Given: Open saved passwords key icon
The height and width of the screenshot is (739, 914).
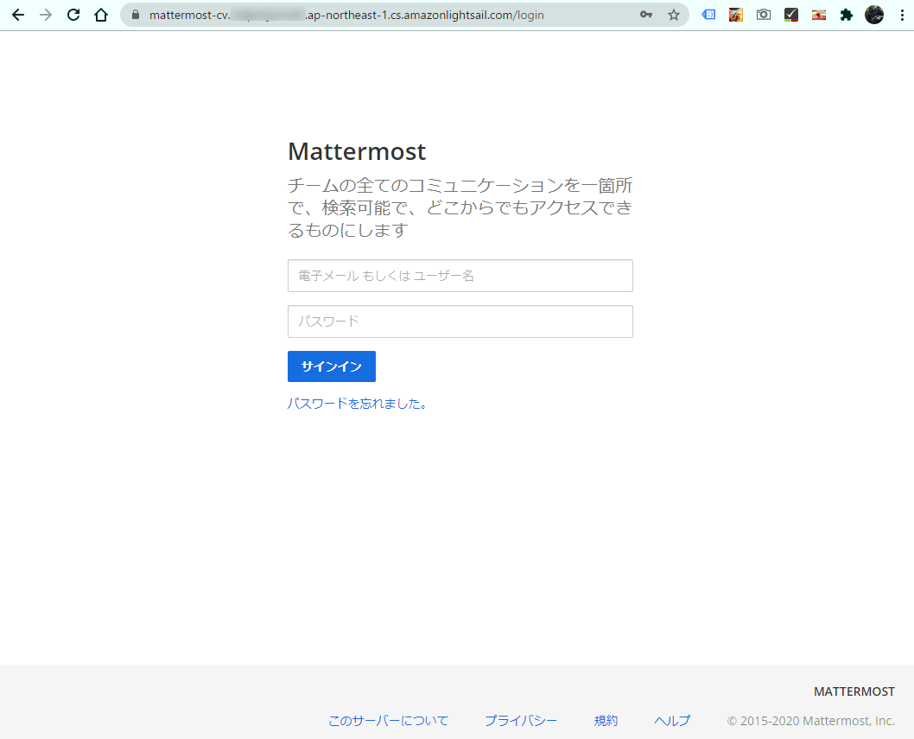Looking at the screenshot, I should click(x=646, y=15).
